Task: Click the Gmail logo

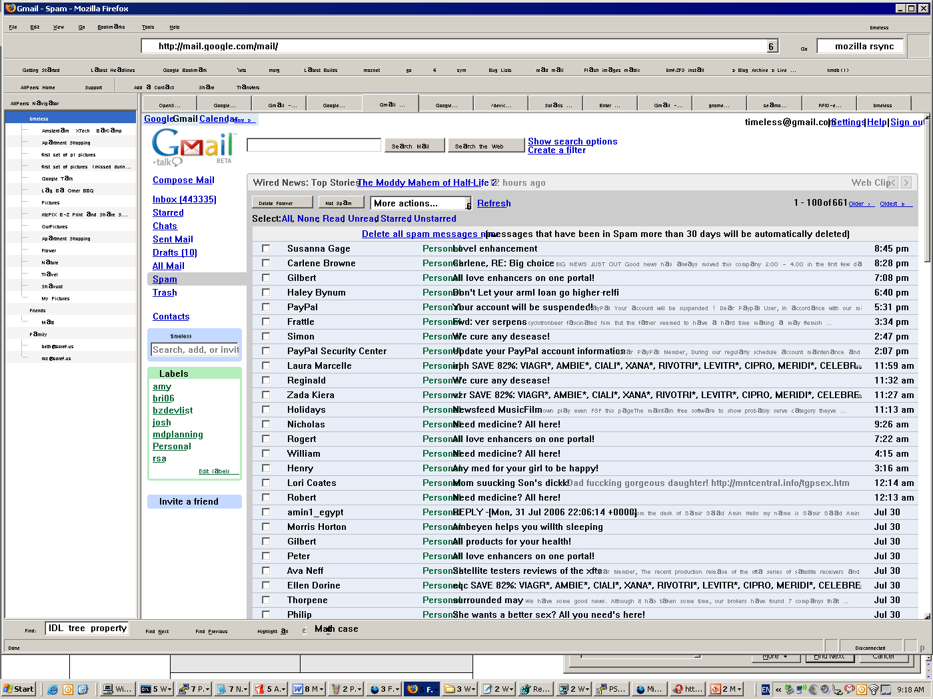Action: 193,147
